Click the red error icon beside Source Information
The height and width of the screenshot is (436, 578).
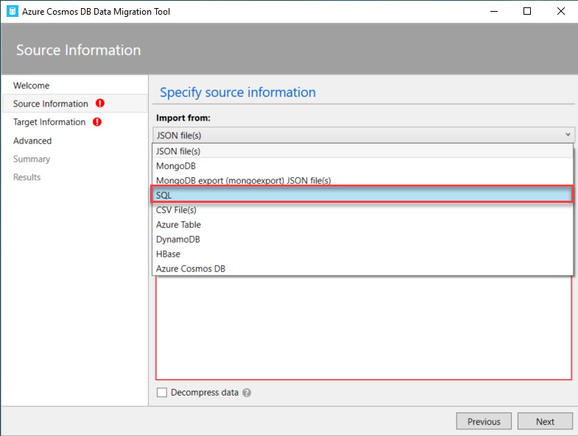tap(99, 104)
